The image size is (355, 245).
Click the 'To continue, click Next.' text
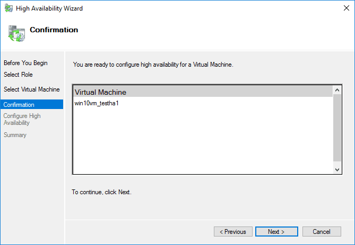coord(102,192)
